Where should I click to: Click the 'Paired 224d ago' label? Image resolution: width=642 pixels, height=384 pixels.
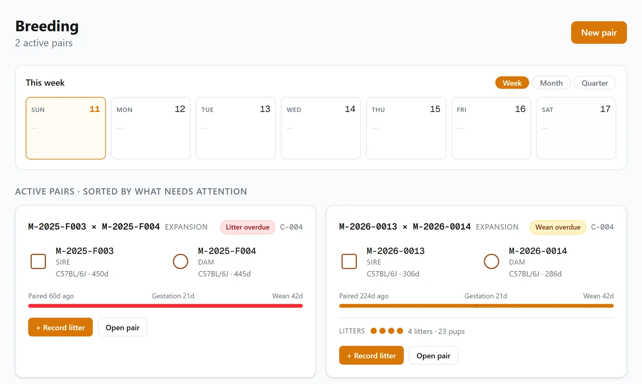pyautogui.click(x=364, y=296)
